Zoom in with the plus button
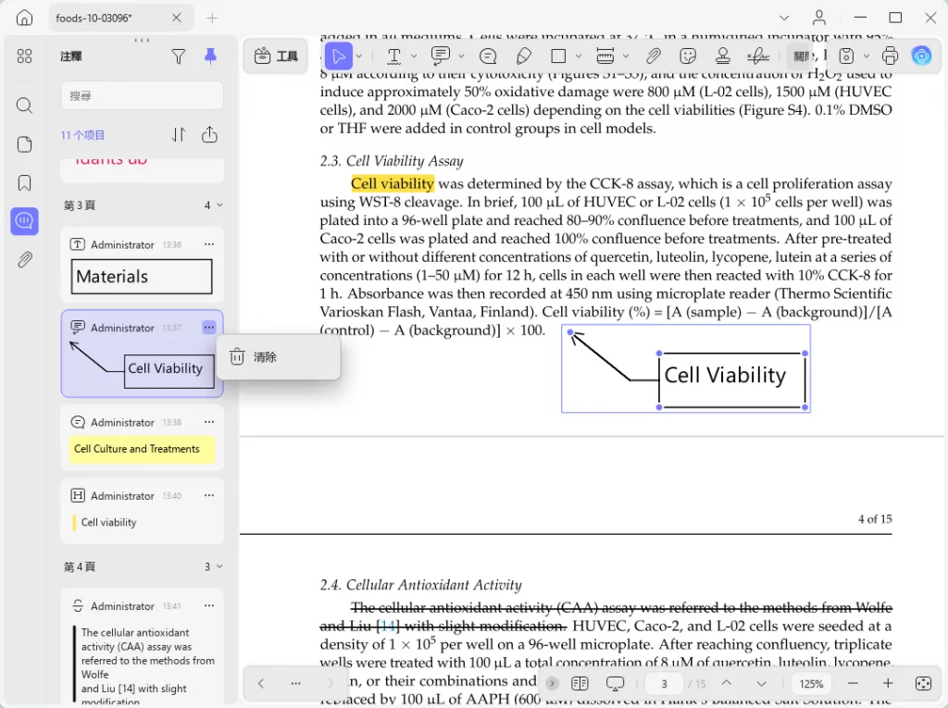 coord(888,683)
